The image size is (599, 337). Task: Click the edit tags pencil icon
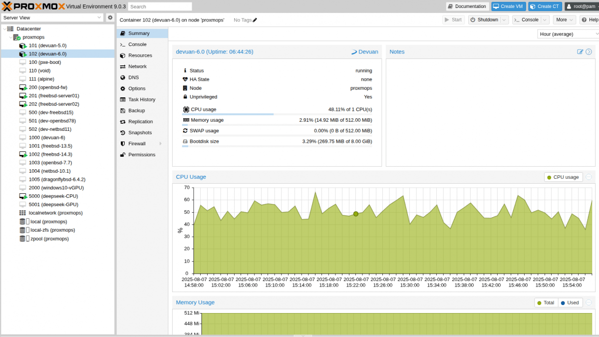coord(255,20)
